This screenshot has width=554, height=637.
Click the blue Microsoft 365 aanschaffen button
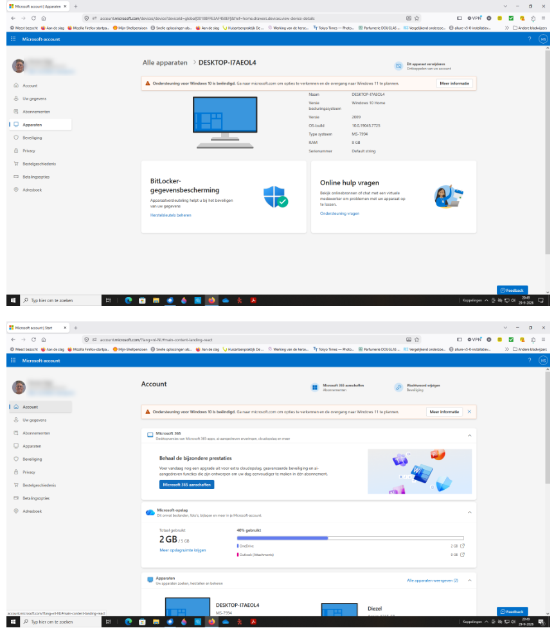[187, 485]
